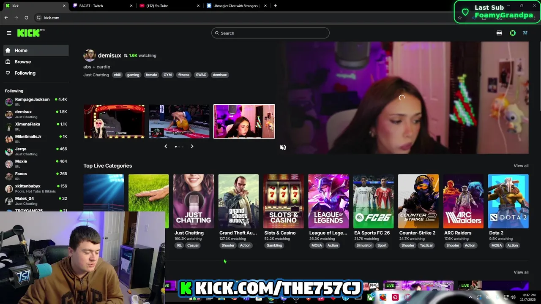The width and height of the screenshot is (541, 304).
Task: Open volume control in system tray
Action: pos(513,297)
